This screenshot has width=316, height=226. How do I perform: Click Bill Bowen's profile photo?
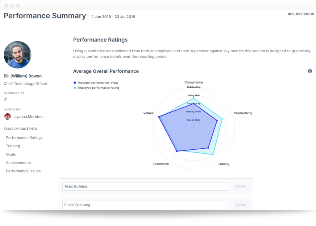pos(17,55)
